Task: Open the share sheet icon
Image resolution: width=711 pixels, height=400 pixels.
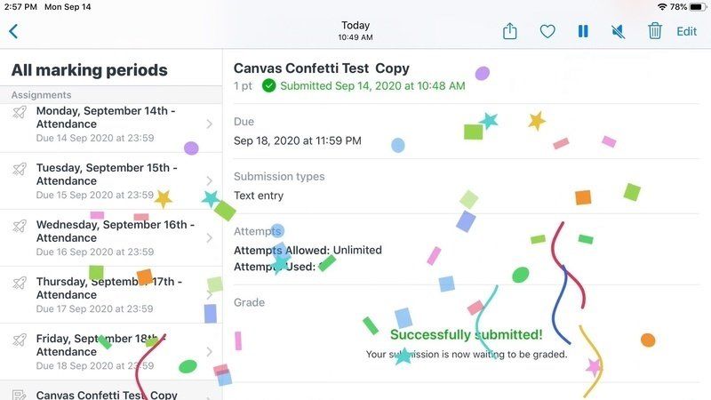Action: (510, 31)
